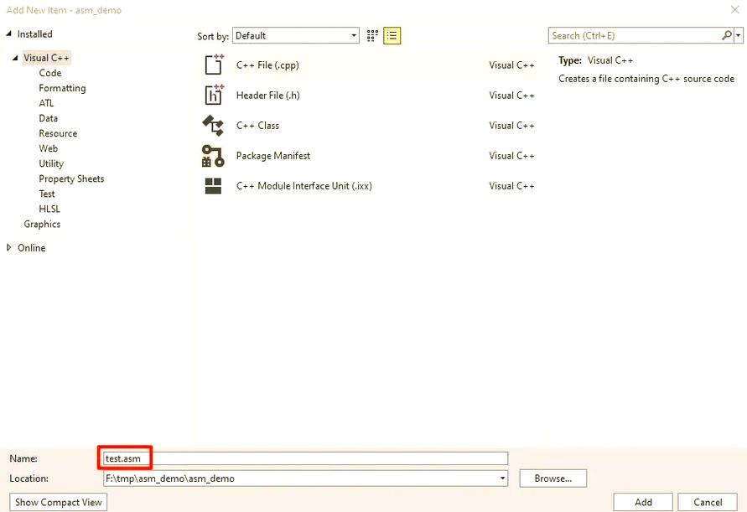Select the Resource category

(x=58, y=133)
